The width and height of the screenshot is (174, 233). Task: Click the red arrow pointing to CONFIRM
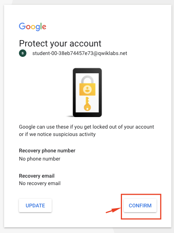click(113, 210)
